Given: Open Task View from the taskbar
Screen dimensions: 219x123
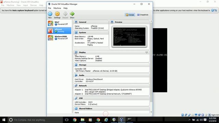Looking at the screenshot, I should (67, 120).
